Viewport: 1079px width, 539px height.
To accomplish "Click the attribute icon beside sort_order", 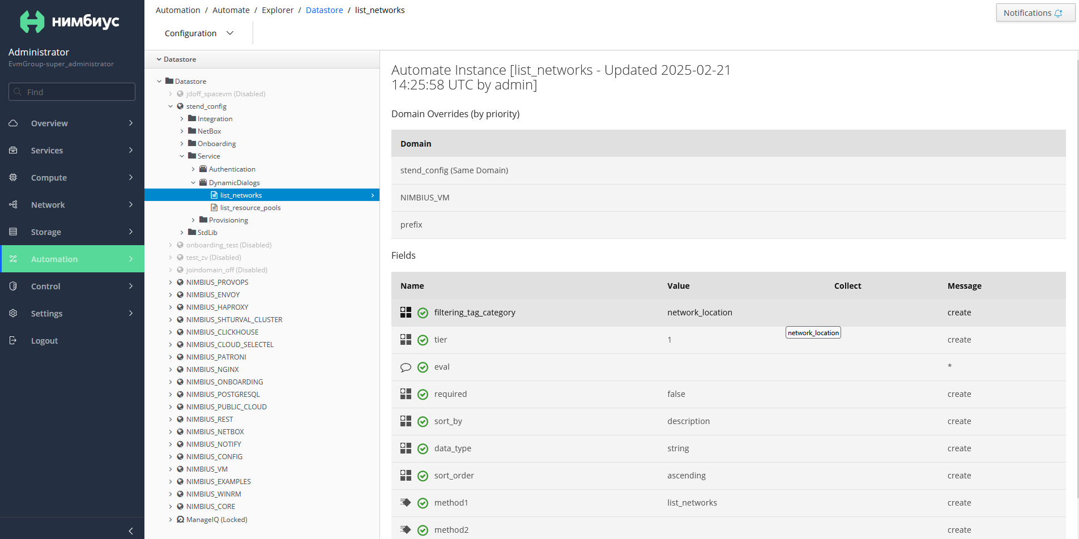I will [406, 475].
